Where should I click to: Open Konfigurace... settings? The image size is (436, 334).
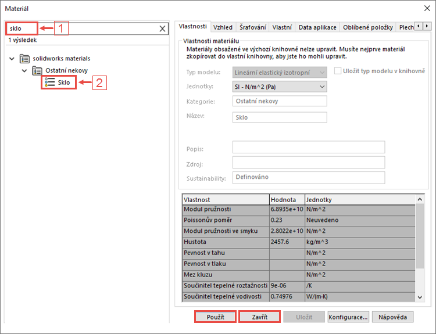click(348, 317)
